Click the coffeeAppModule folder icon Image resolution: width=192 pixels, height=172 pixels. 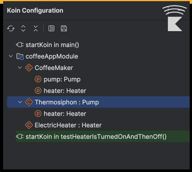tap(20, 56)
